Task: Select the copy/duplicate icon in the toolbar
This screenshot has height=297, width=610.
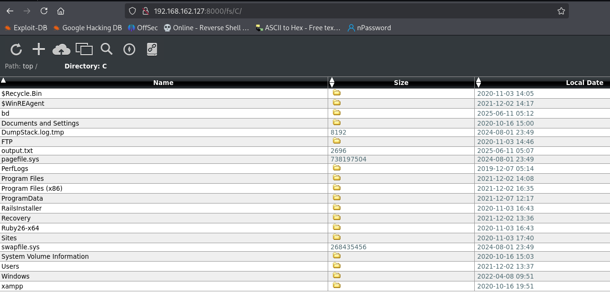Action: tap(84, 49)
